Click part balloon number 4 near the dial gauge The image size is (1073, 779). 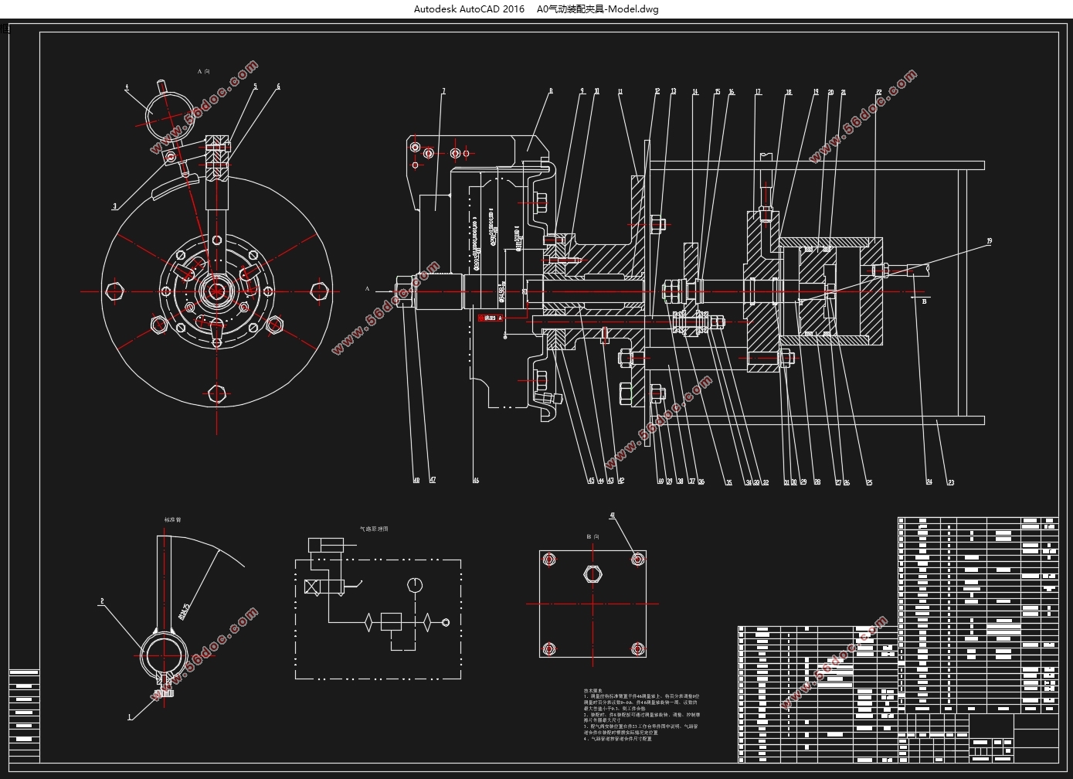pos(127,87)
